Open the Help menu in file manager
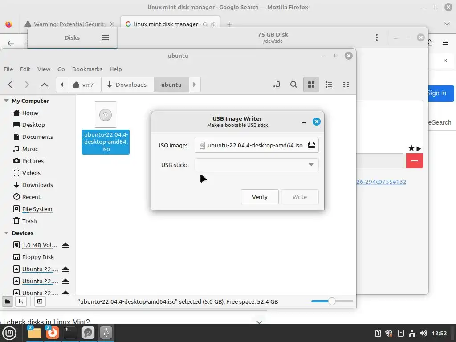Viewport: 456px width, 342px height. tap(116, 69)
